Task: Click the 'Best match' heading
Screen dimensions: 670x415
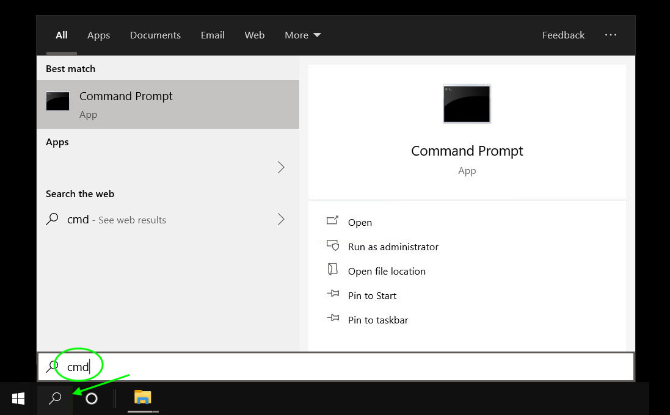Action: pos(70,69)
